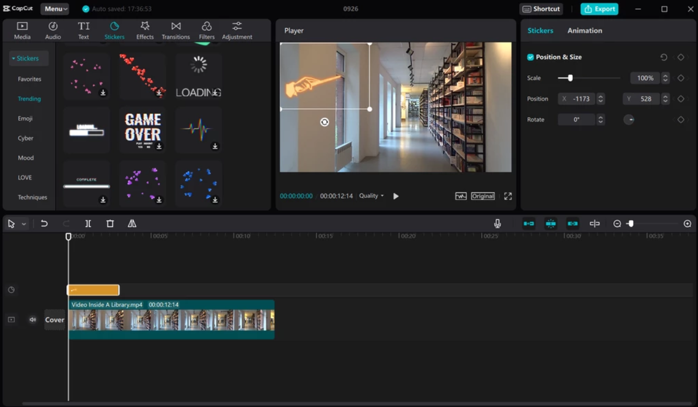Open voiceover recording with the microphone icon

coord(497,223)
